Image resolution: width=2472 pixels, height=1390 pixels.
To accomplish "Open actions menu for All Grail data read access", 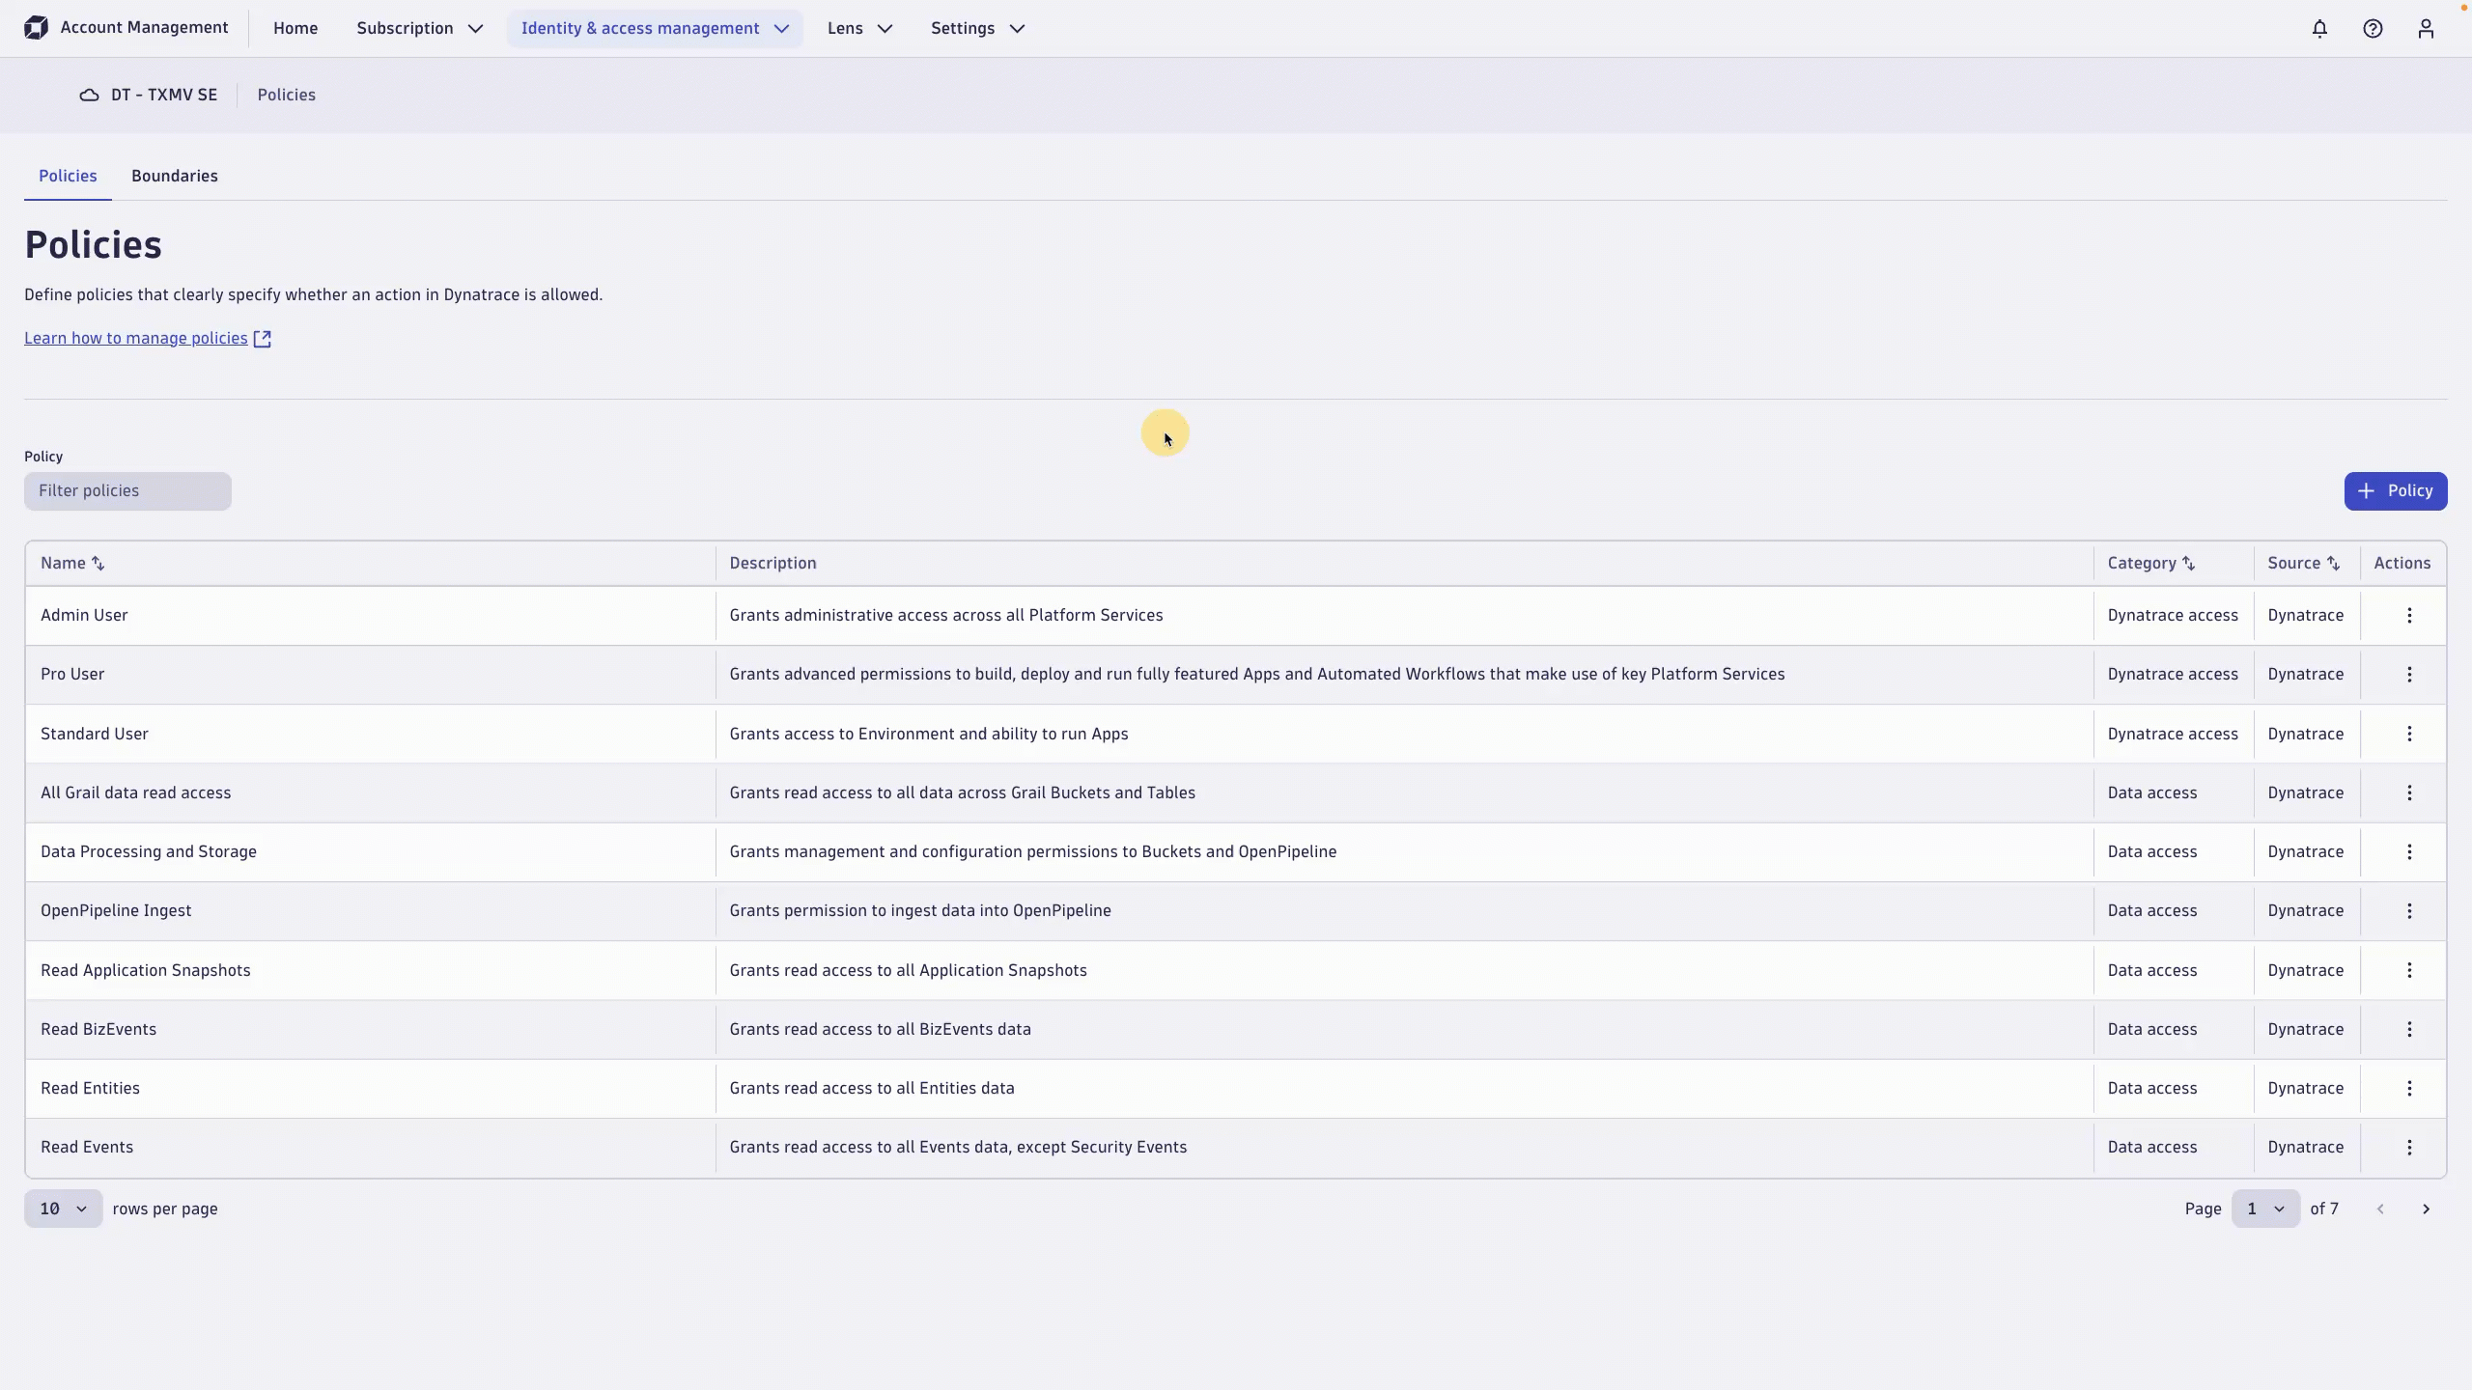I will pos(2409,793).
